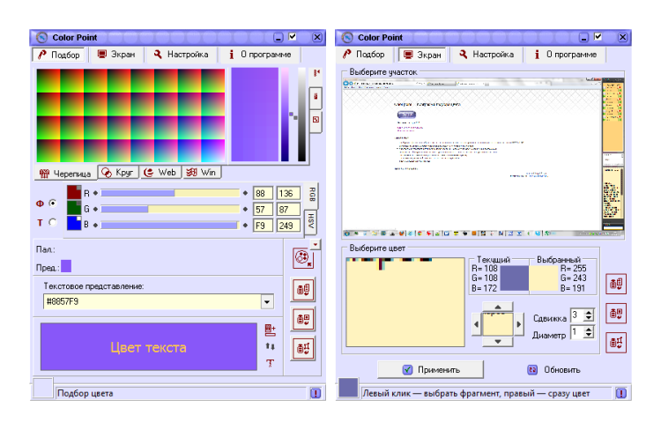
Task: Switch to the Круг palette tab
Action: (x=118, y=173)
